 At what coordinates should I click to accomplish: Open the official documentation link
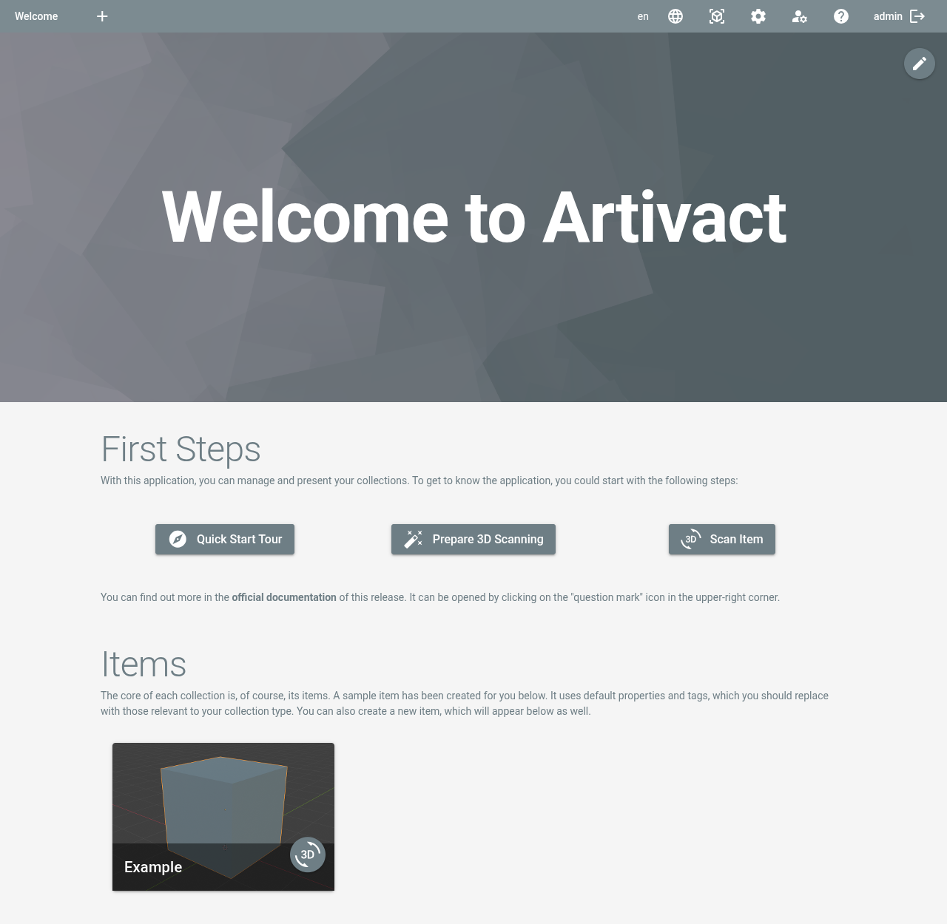pyautogui.click(x=283, y=597)
